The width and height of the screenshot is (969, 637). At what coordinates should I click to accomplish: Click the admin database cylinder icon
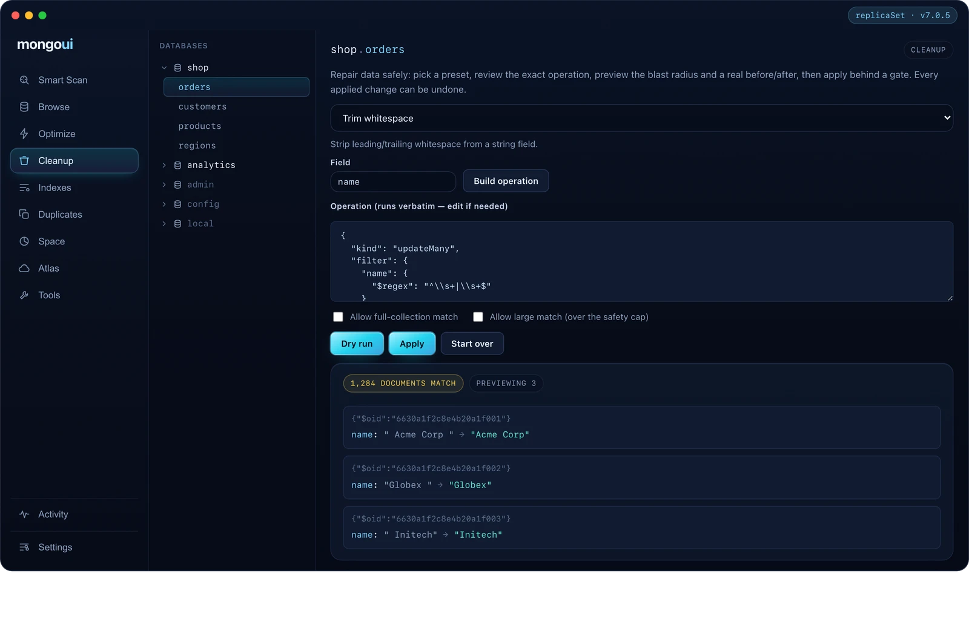click(x=177, y=185)
